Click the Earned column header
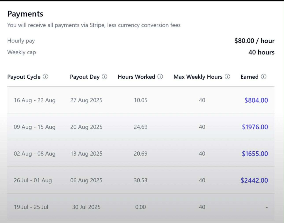This screenshot has width=284, height=223. 249,77
